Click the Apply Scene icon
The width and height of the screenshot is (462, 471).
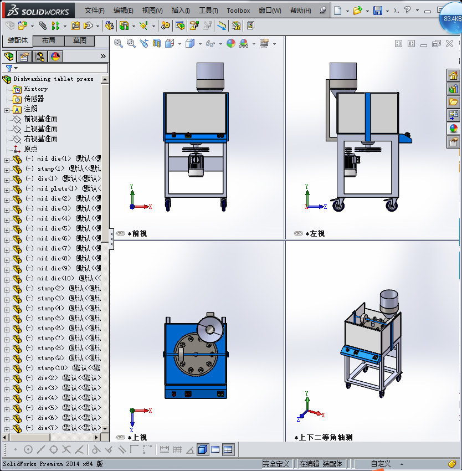[244, 44]
